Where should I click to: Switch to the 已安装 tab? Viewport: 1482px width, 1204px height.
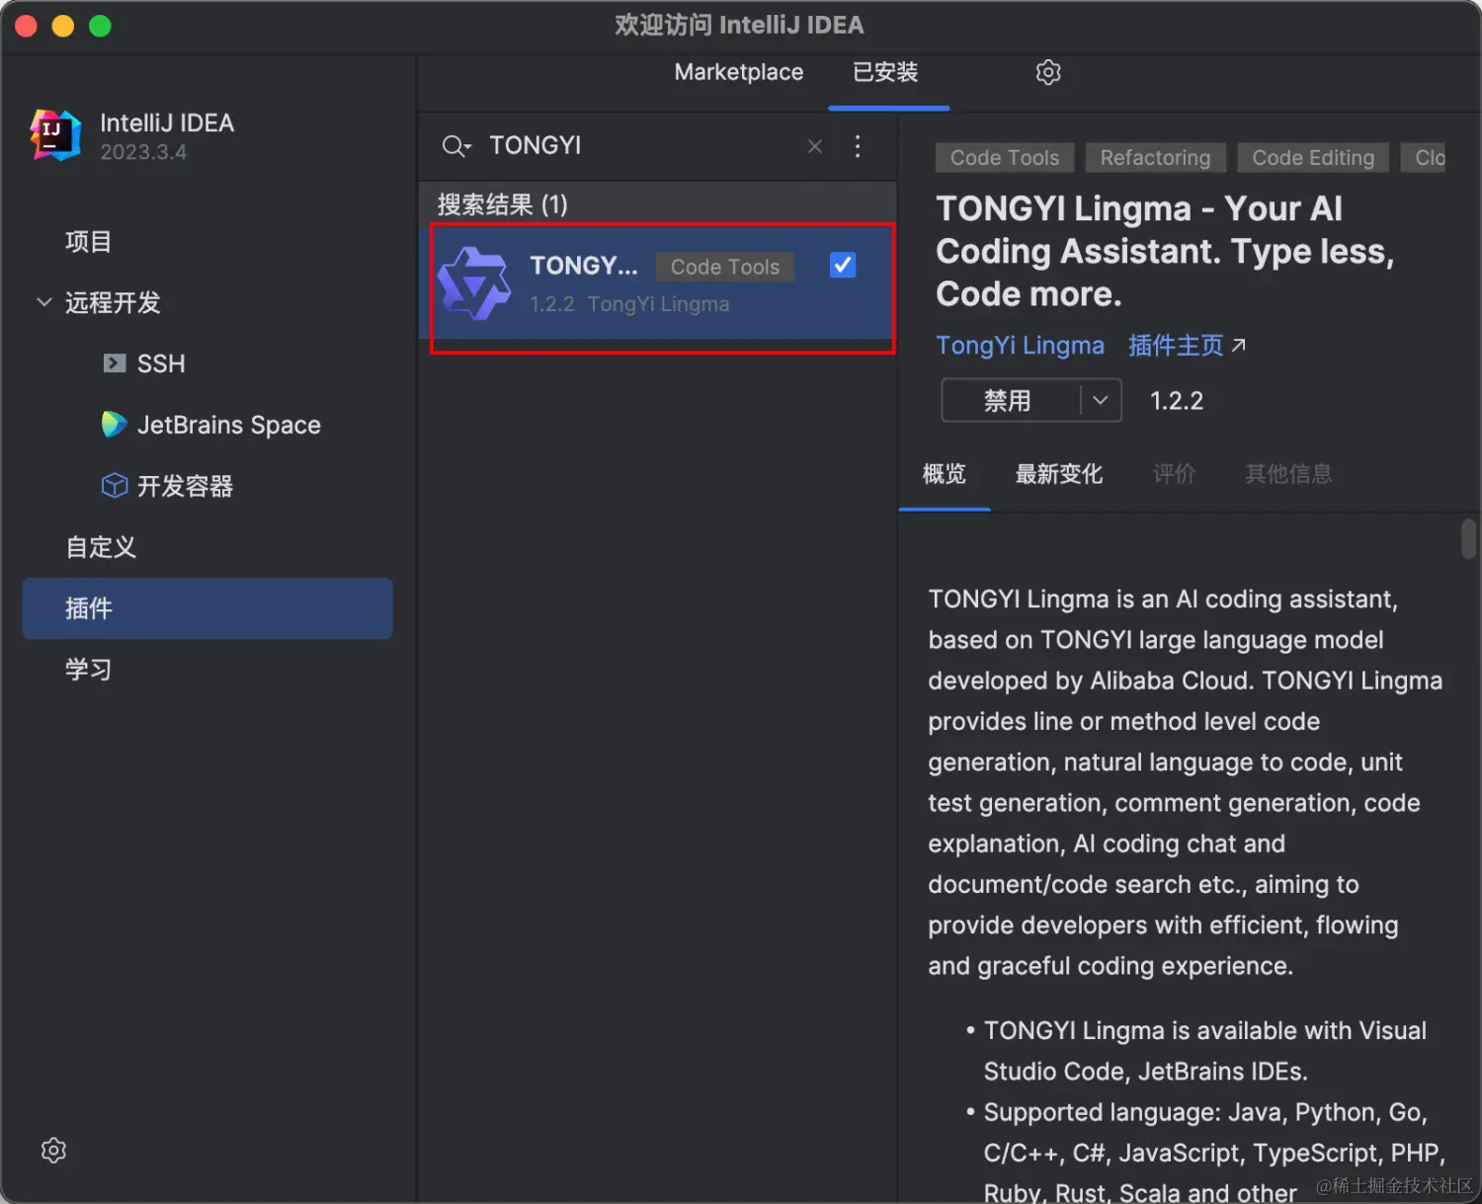(x=886, y=72)
